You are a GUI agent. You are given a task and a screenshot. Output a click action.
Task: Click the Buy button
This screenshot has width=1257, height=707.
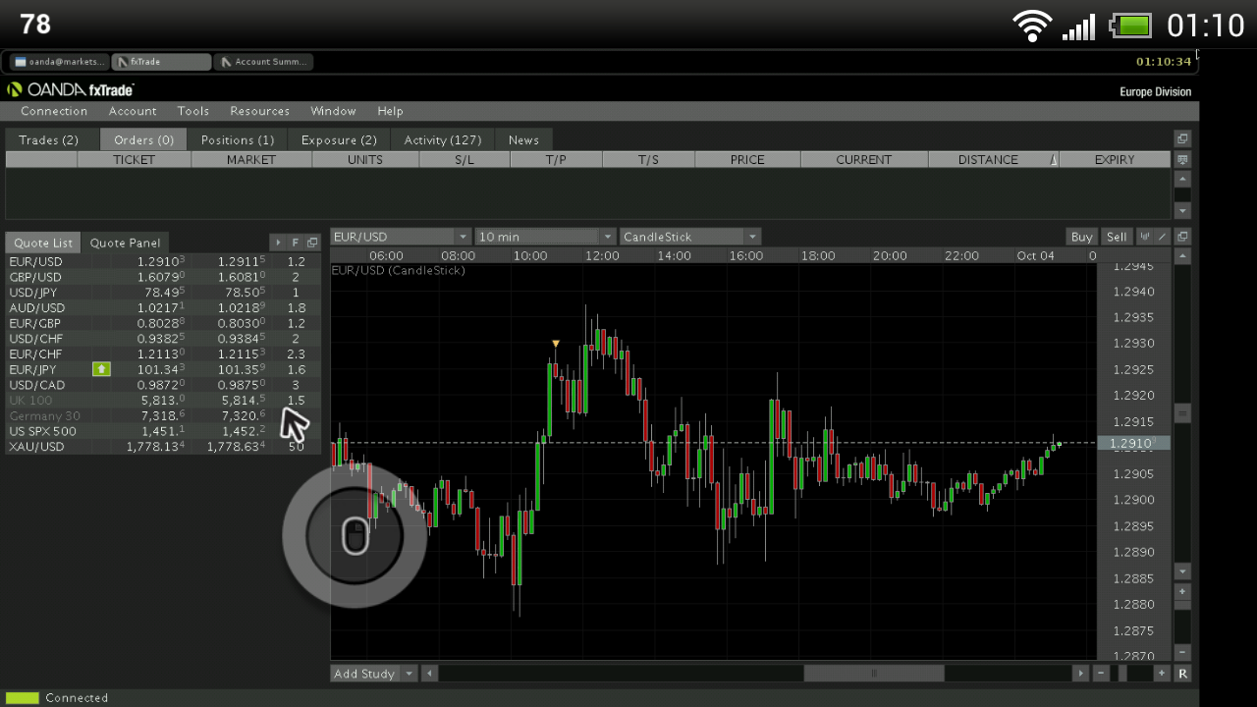point(1081,237)
